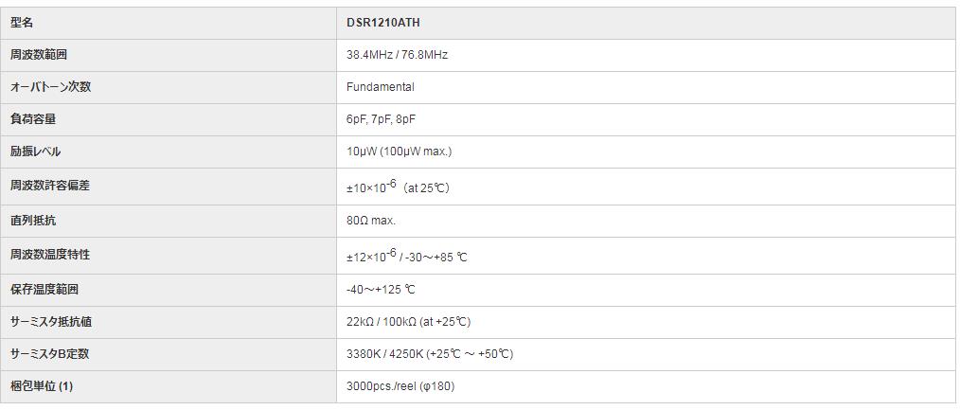Select the オーバトーン次数 row label
The height and width of the screenshot is (410, 960).
tap(50, 87)
